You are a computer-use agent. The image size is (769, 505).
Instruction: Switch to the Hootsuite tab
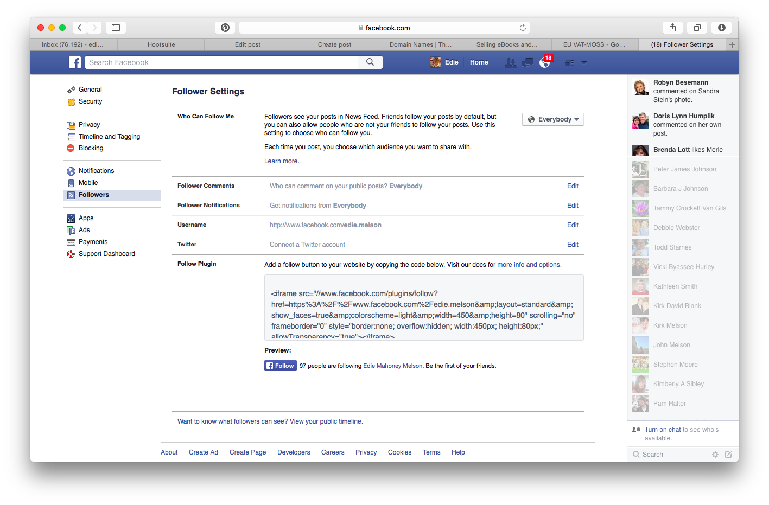[x=161, y=44]
